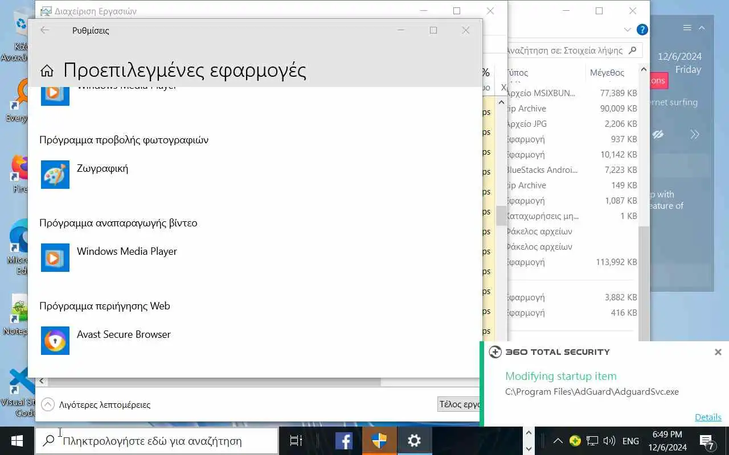Viewport: 729px width, 455px height.
Task: Select the BlueStacks Androi... row
Action: (x=572, y=169)
